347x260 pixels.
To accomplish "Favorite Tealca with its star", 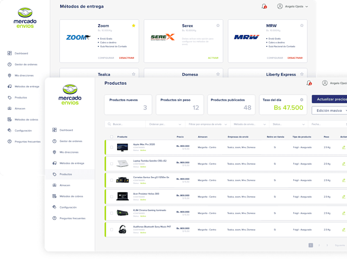I will click(x=134, y=74).
